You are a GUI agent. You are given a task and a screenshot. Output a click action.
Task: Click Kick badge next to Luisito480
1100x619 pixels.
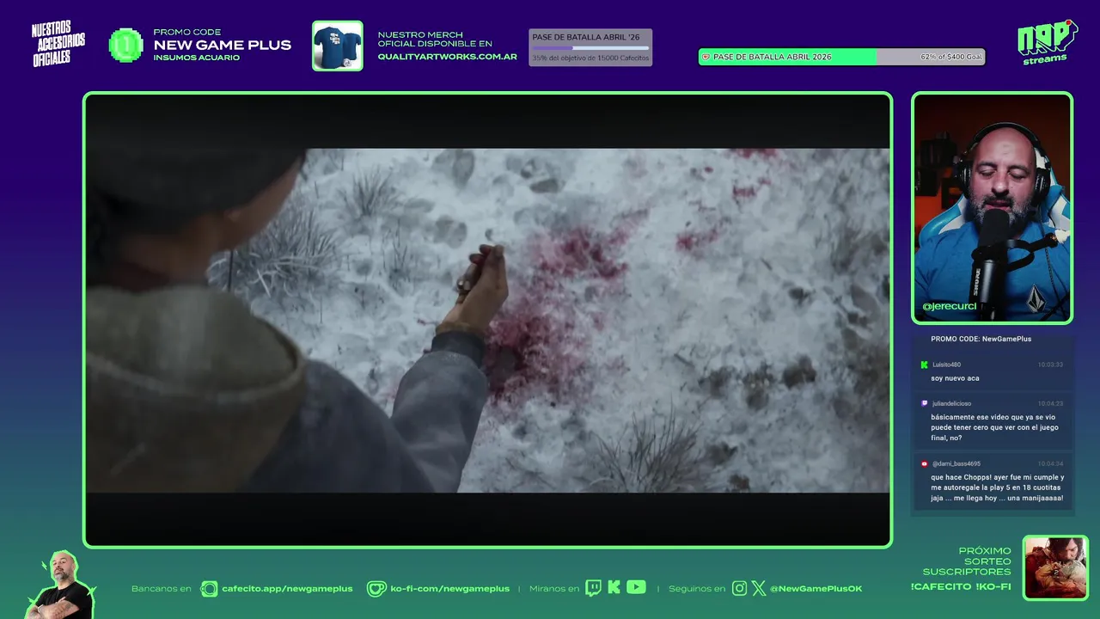click(x=925, y=365)
